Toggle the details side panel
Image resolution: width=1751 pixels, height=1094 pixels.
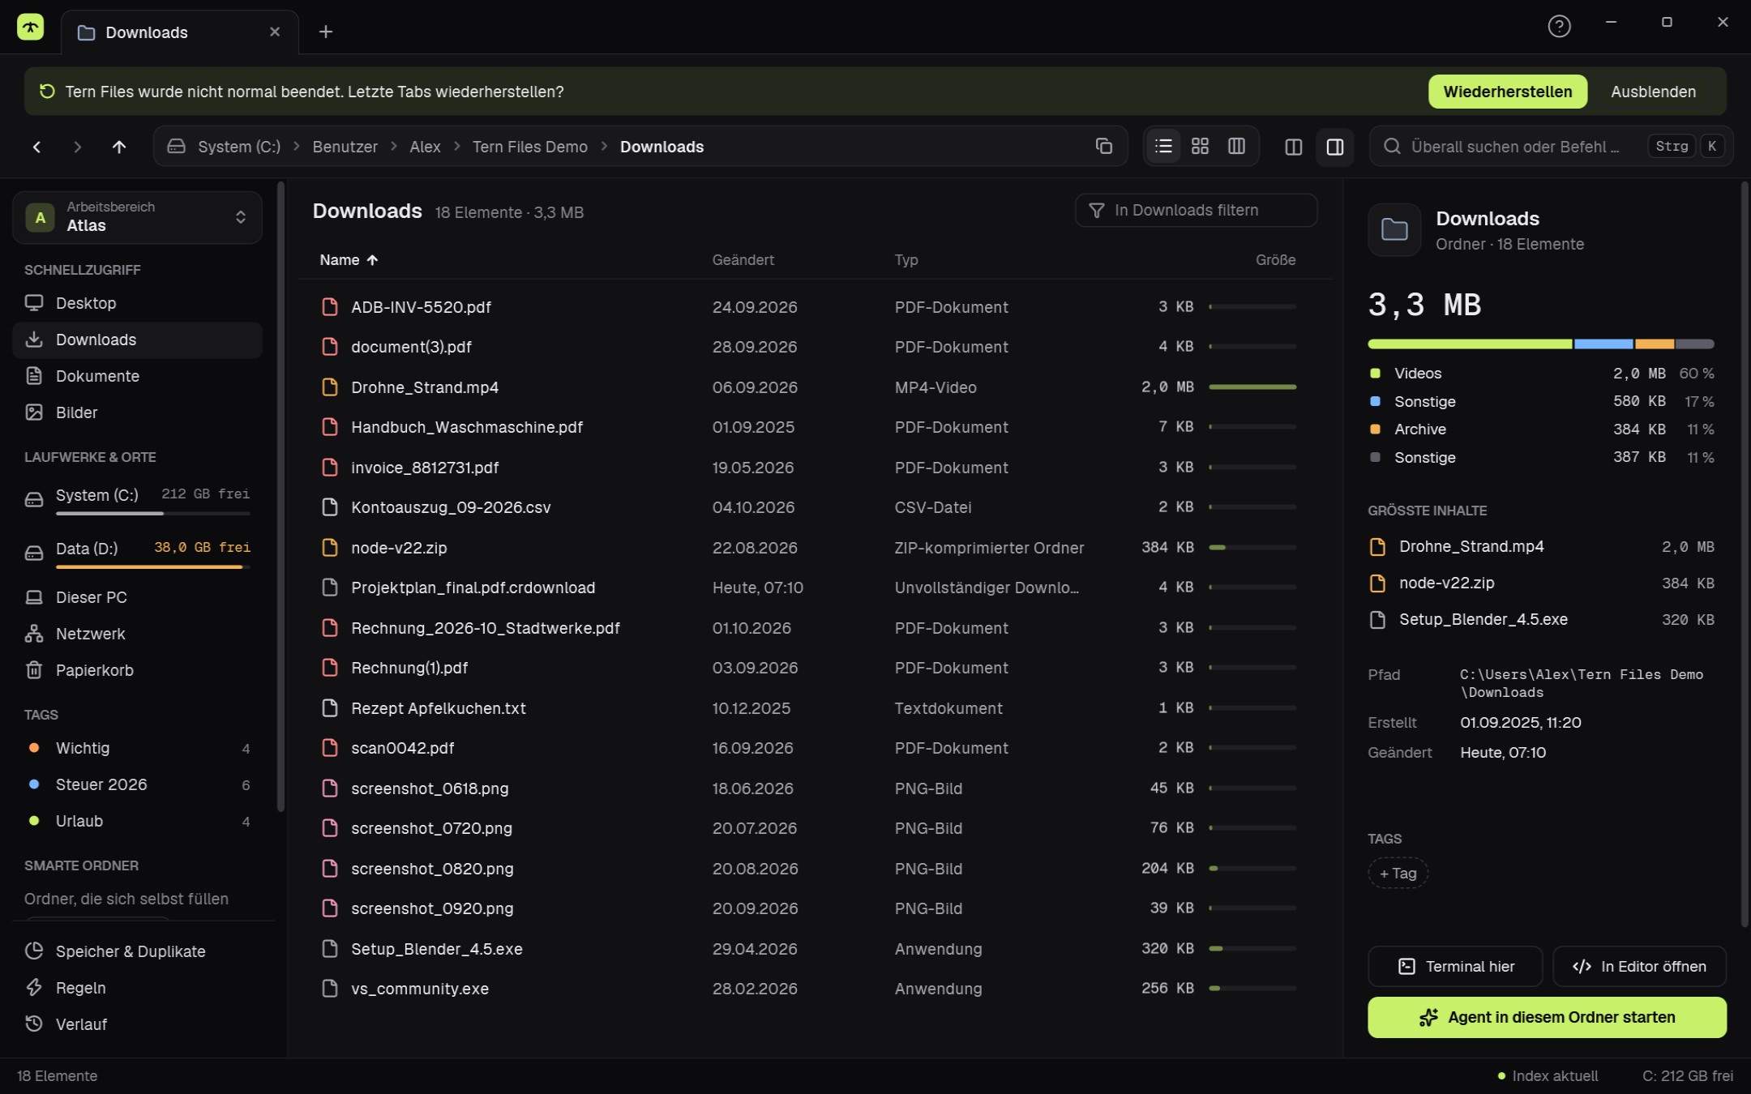(x=1334, y=147)
